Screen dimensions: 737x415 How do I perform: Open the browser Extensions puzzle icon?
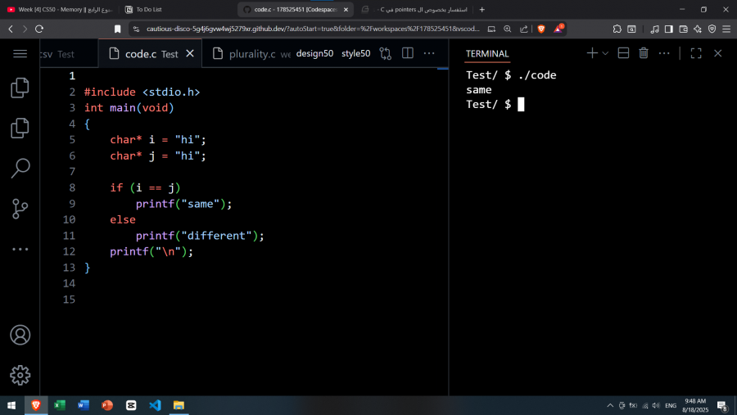[617, 29]
